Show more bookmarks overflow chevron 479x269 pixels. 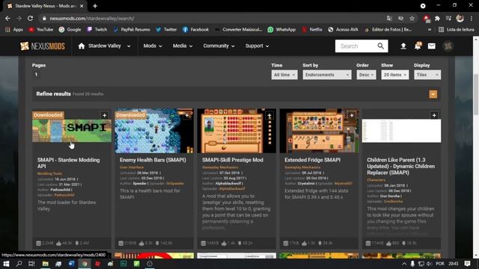click(x=430, y=30)
